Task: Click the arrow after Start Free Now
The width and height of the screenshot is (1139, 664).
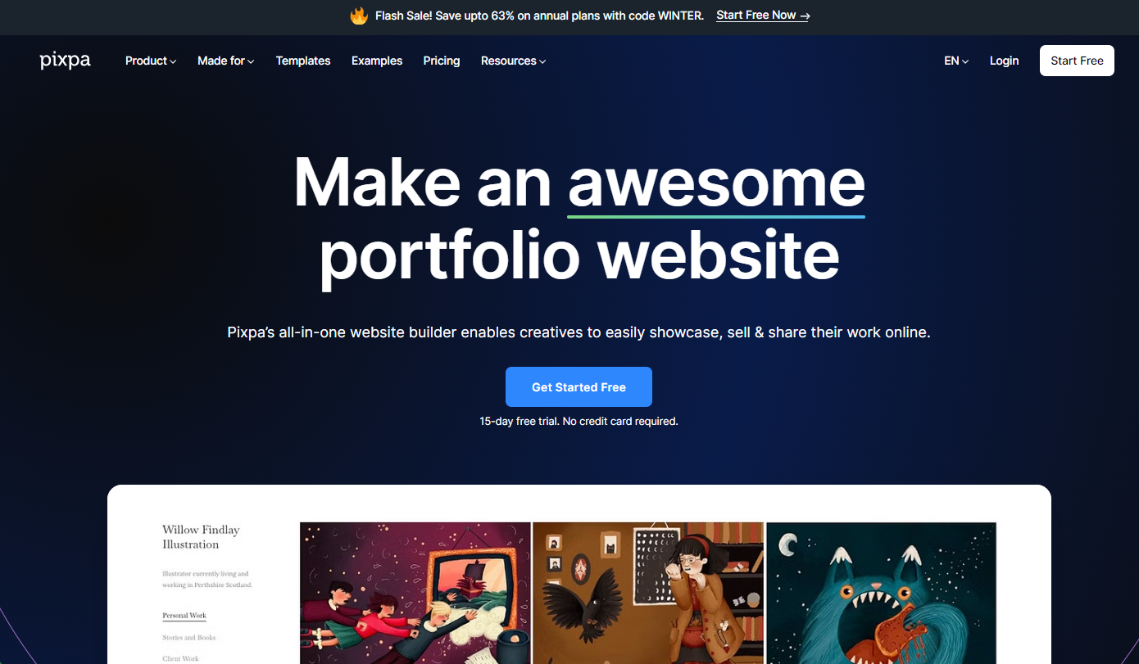Action: coord(805,16)
